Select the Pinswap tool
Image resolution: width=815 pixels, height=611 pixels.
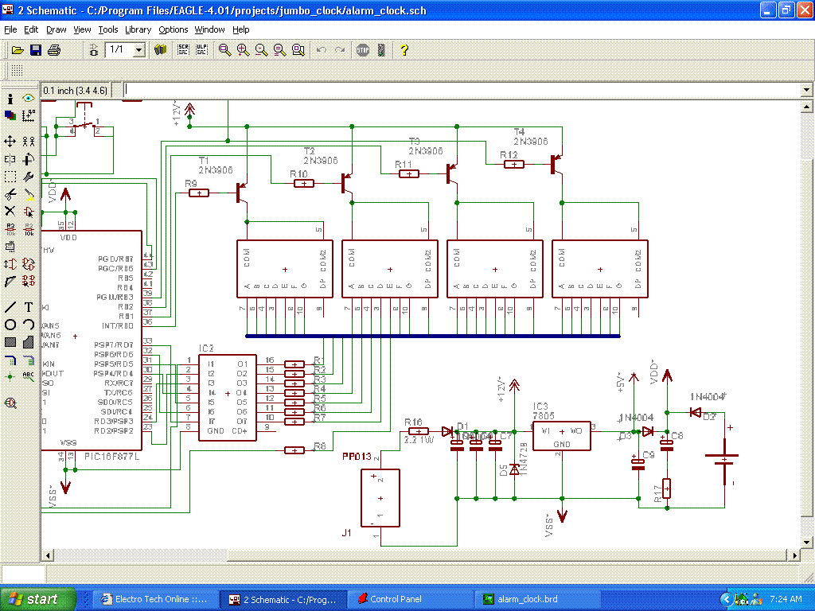click(10, 264)
